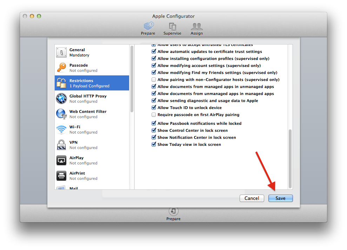Click the Cancel button
Image resolution: width=347 pixels, height=250 pixels.
click(252, 198)
